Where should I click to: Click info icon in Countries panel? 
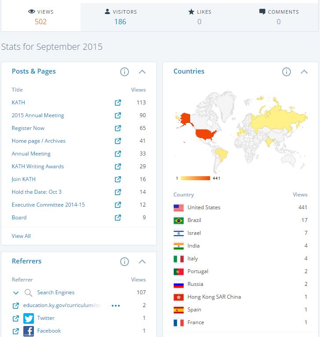[287, 72]
